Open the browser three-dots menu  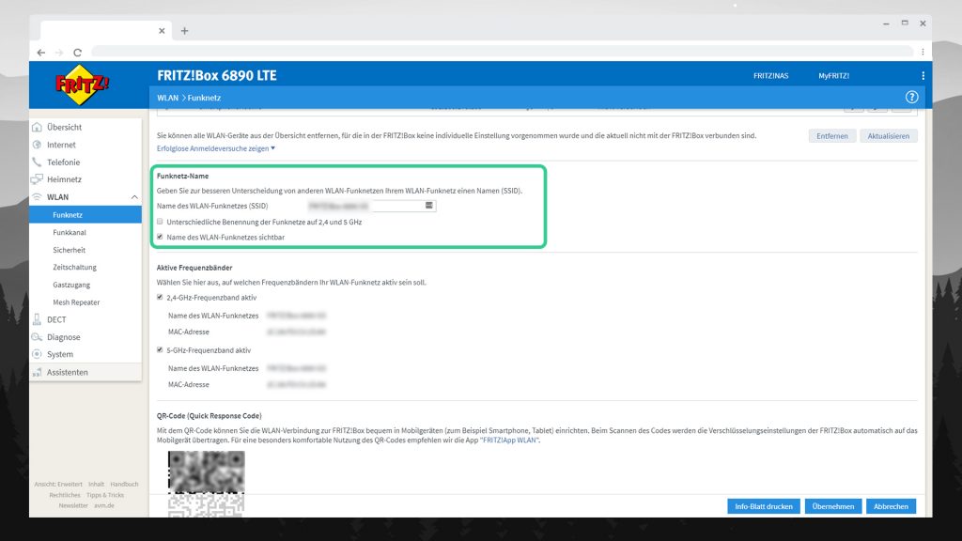click(923, 53)
